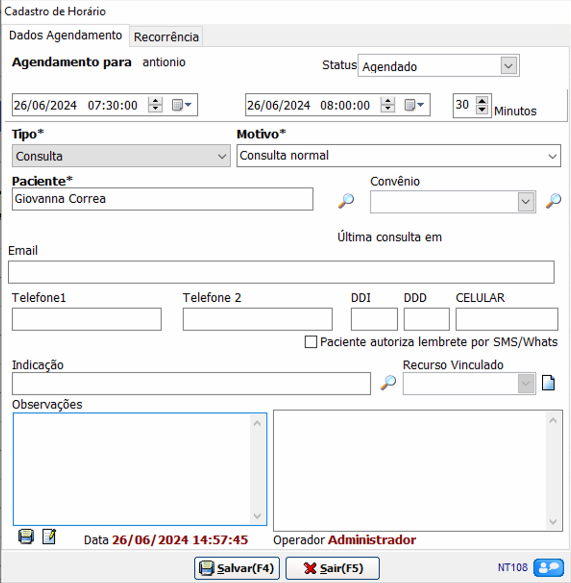Expand the Status dropdown showing Agendado

pyautogui.click(x=508, y=66)
